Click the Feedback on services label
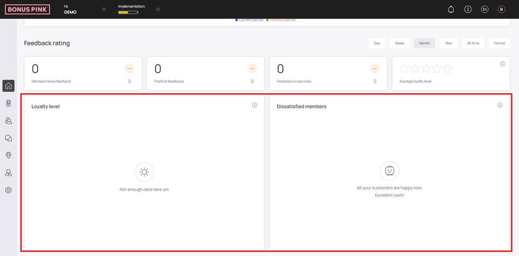The height and width of the screenshot is (256, 519). click(x=294, y=81)
